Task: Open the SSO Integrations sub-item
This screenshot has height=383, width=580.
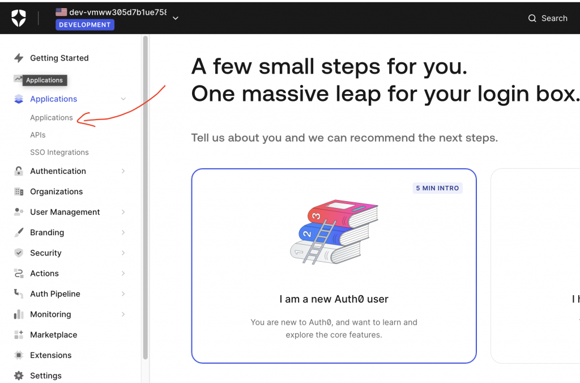Action: 59,152
